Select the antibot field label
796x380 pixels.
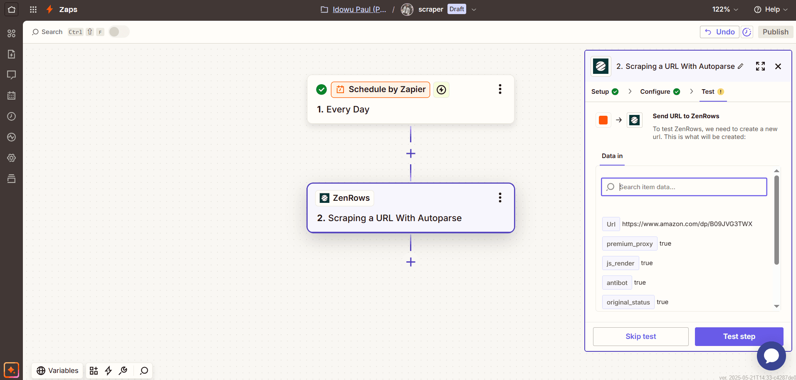click(x=617, y=283)
